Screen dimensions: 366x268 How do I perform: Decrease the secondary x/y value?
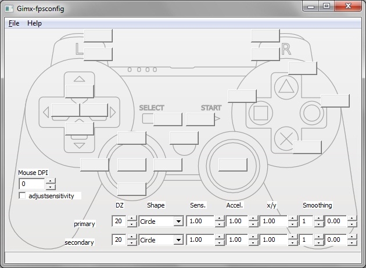[293, 242]
